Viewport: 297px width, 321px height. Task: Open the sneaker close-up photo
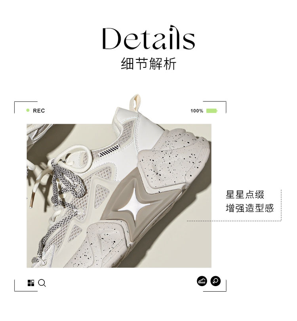pyautogui.click(x=119, y=195)
